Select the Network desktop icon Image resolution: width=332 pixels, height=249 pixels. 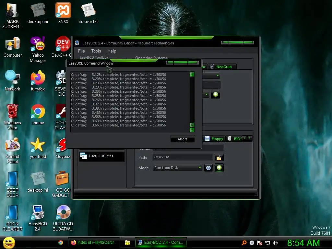13,81
